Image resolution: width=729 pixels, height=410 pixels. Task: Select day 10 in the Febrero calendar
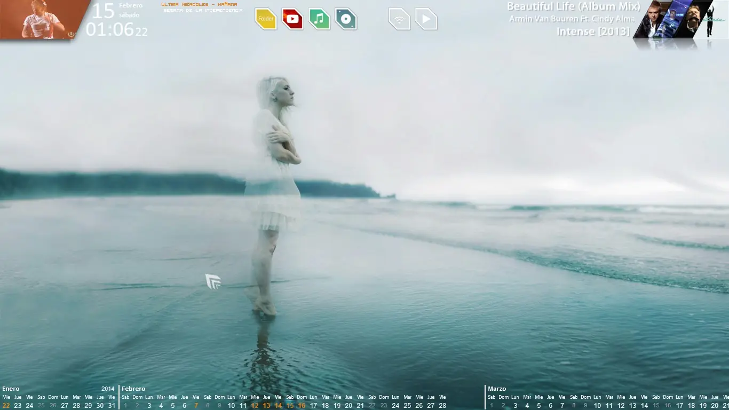pyautogui.click(x=231, y=406)
